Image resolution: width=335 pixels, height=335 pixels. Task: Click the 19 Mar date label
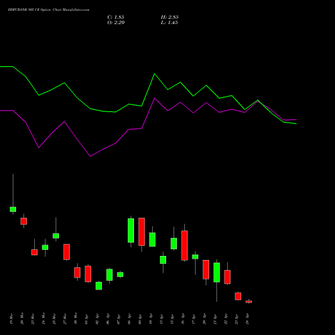[11, 319]
